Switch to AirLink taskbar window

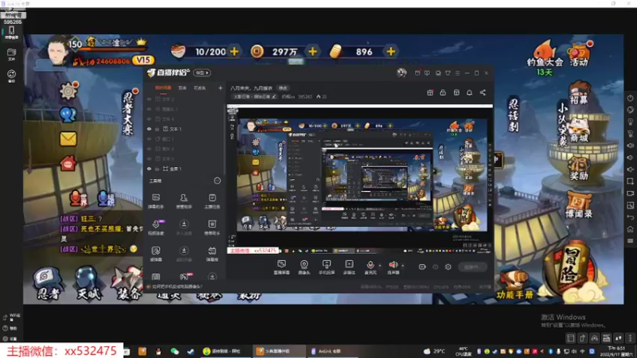[x=333, y=351]
